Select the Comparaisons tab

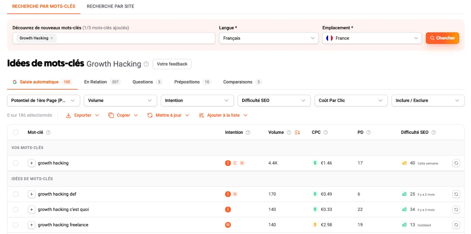click(x=242, y=82)
